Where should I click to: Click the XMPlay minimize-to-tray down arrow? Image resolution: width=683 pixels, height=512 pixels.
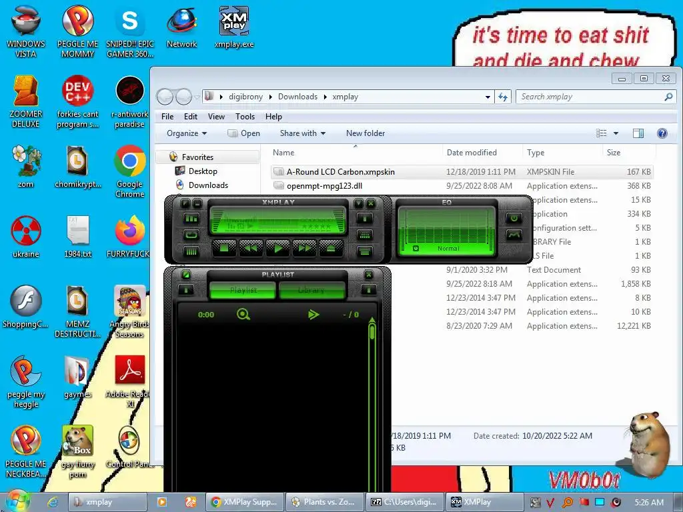tap(358, 203)
